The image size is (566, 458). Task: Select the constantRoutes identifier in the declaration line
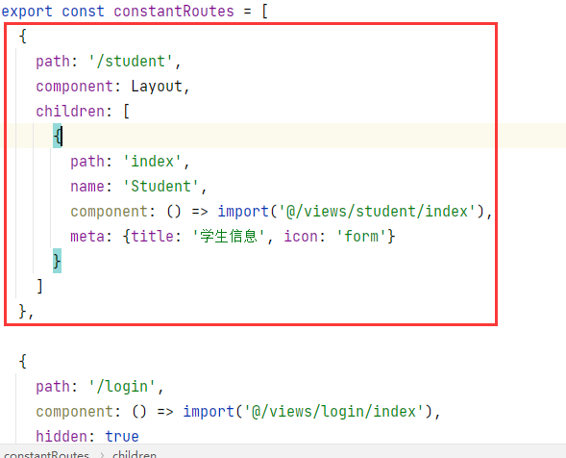click(x=174, y=12)
